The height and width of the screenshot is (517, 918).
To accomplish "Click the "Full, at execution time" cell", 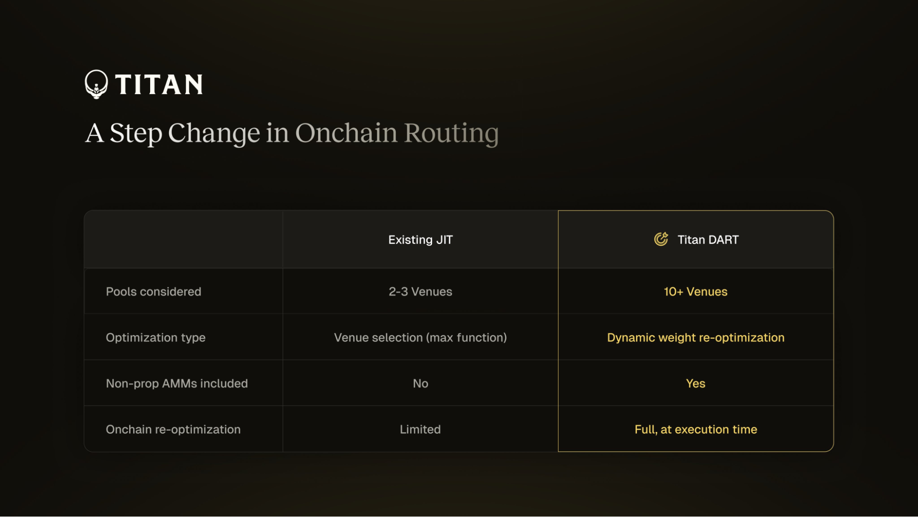I will 695,429.
